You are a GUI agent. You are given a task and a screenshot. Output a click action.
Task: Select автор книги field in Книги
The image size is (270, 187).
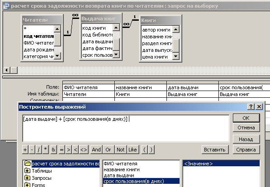157,30
